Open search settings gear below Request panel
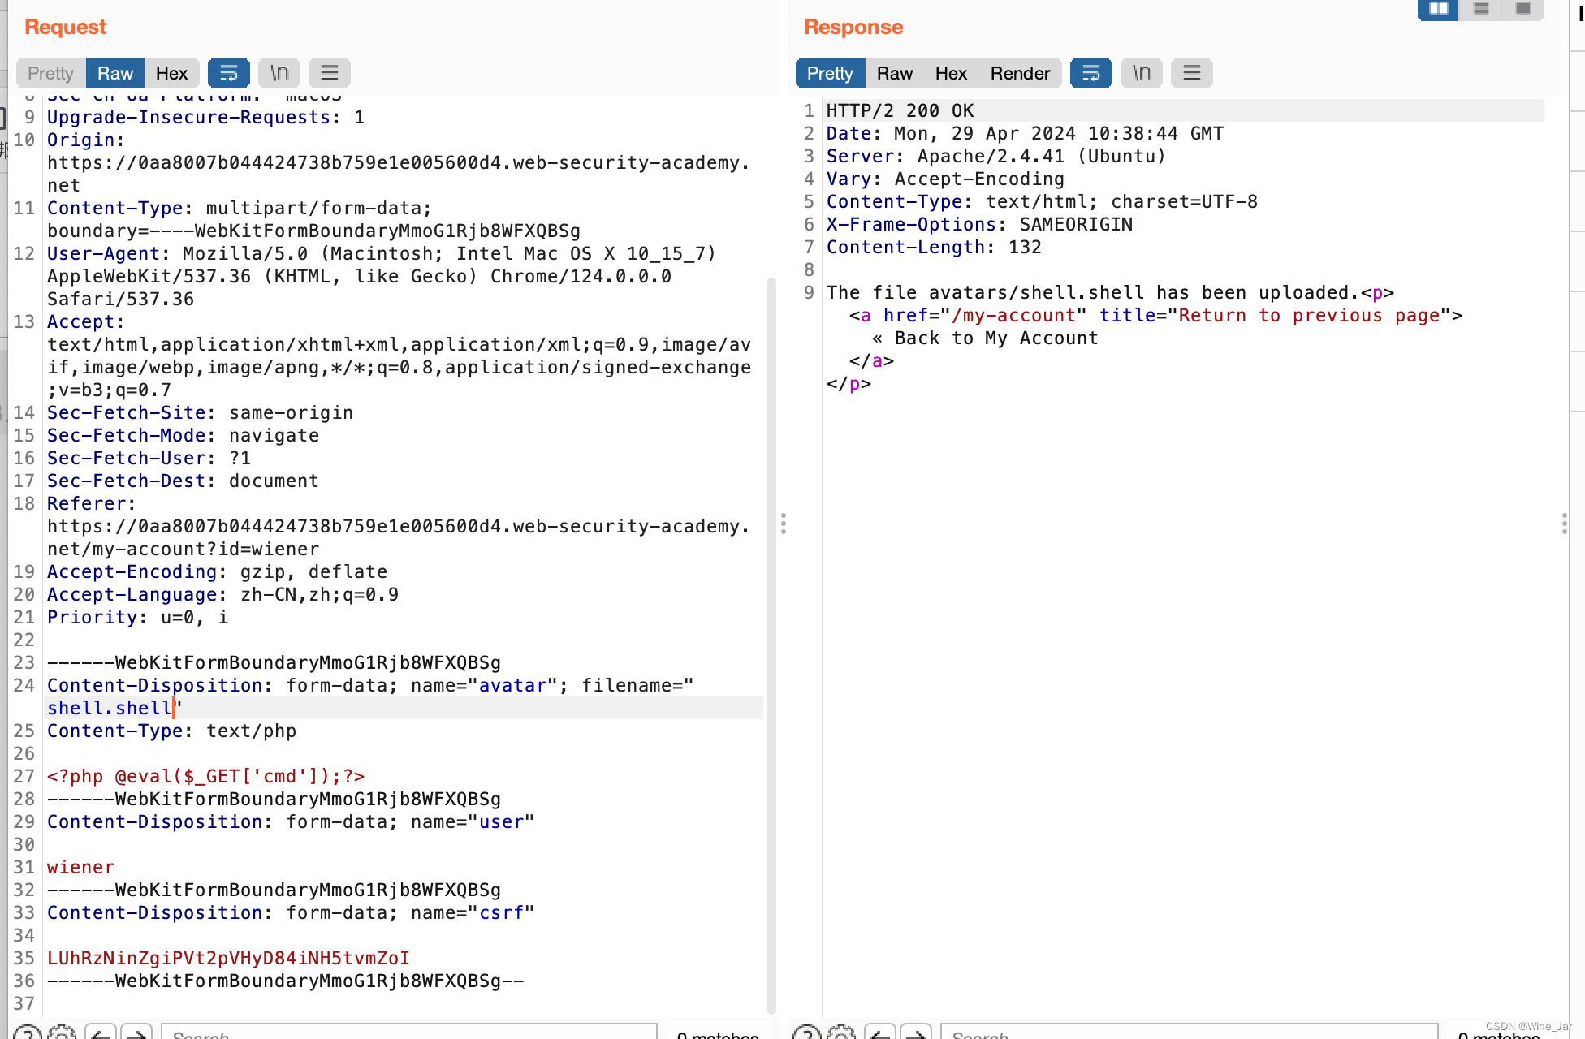The height and width of the screenshot is (1039, 1585). 62,1033
